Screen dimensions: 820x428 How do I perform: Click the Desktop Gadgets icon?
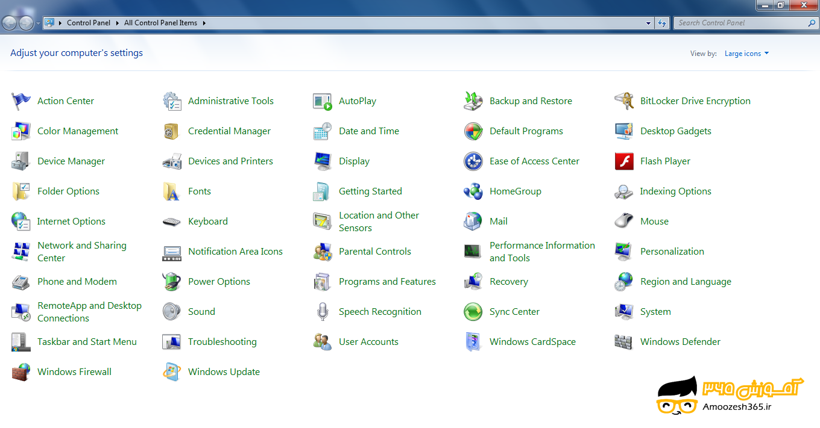tap(624, 131)
